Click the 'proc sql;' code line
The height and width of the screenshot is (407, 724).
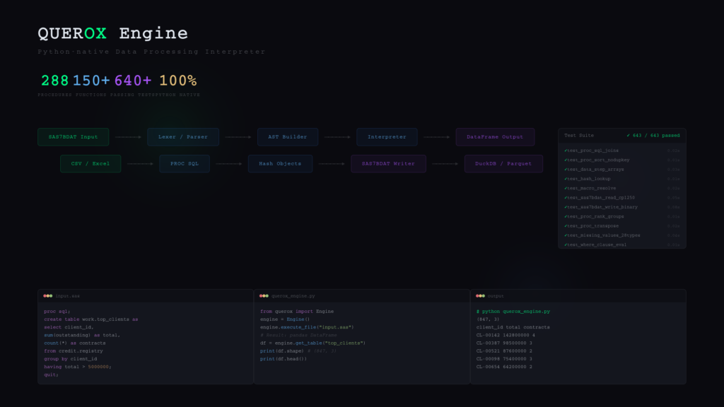(57, 312)
